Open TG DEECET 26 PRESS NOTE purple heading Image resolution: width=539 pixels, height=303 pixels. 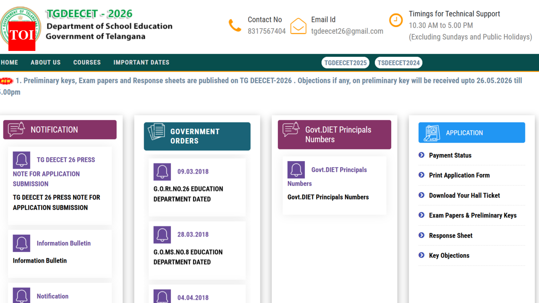(x=54, y=172)
